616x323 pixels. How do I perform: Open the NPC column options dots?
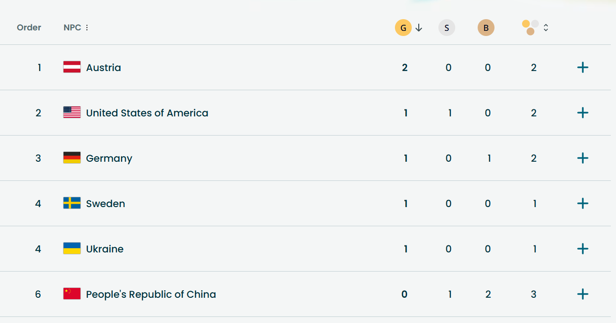87,28
